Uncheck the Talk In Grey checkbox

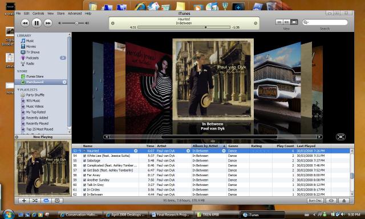pos(85,185)
